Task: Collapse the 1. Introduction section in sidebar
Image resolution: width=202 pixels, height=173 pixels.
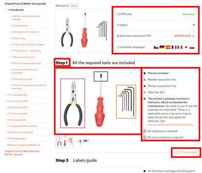Action: pyautogui.click(x=16, y=10)
